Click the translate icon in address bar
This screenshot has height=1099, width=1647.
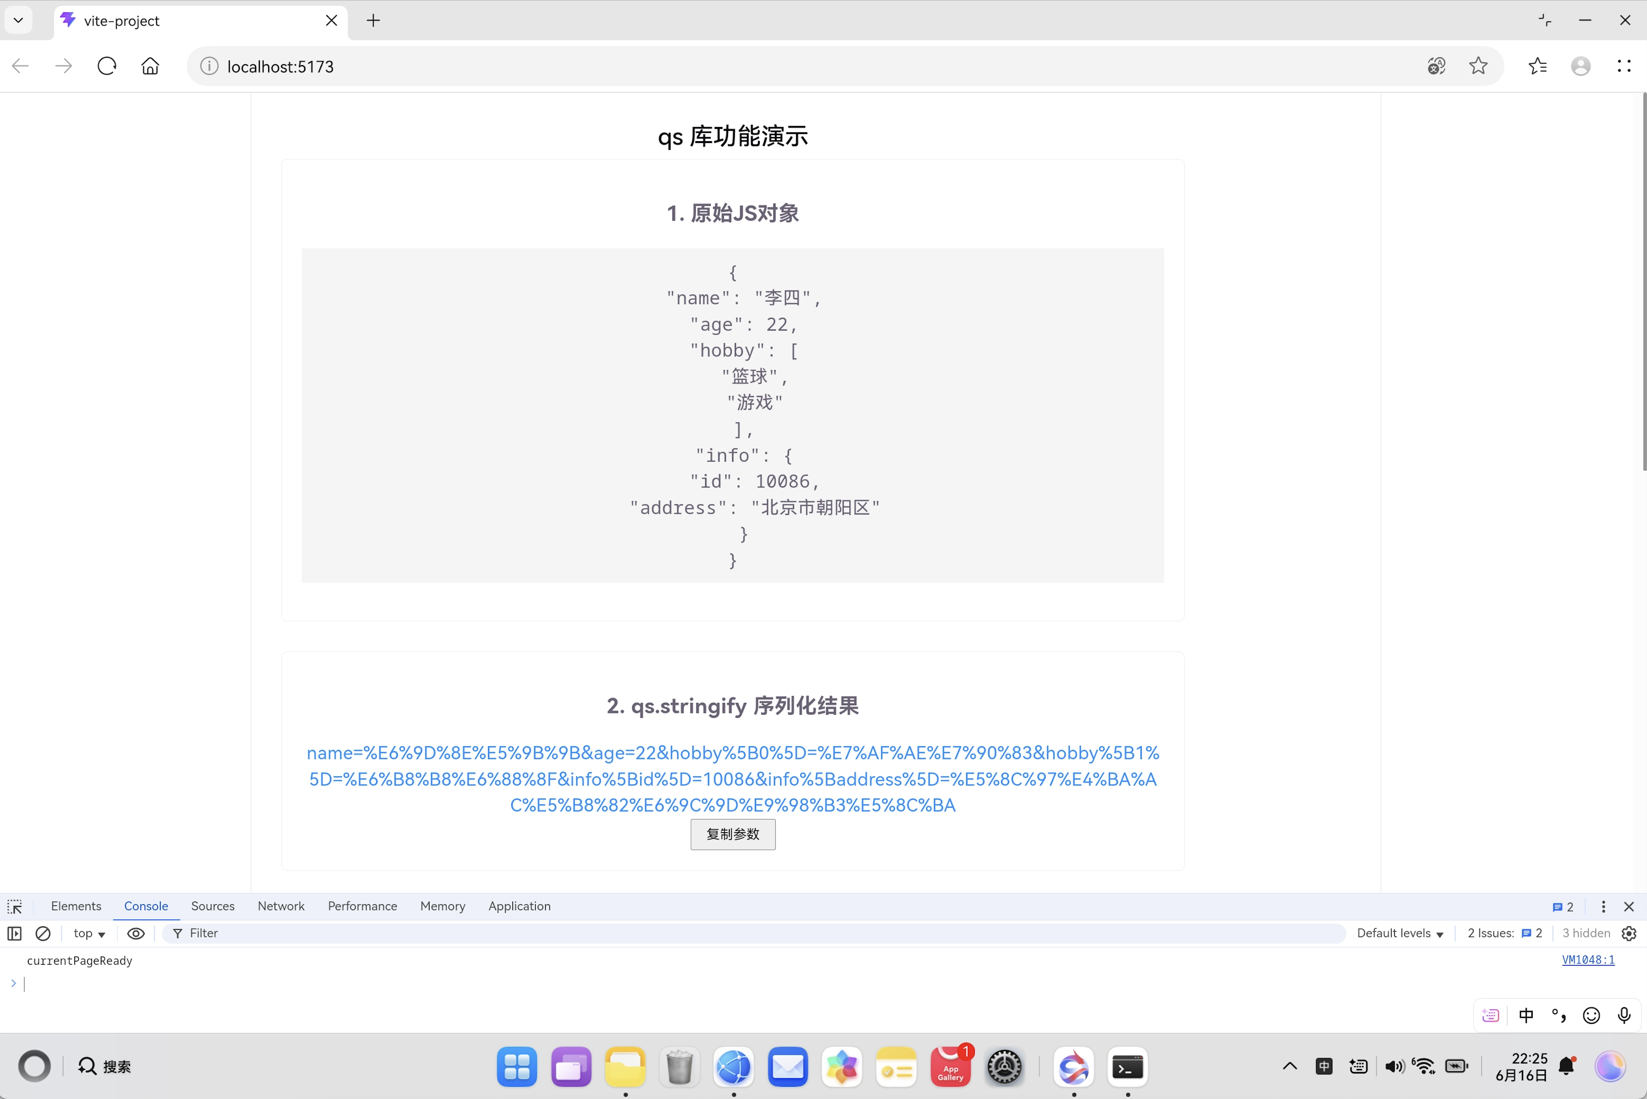tap(1436, 66)
